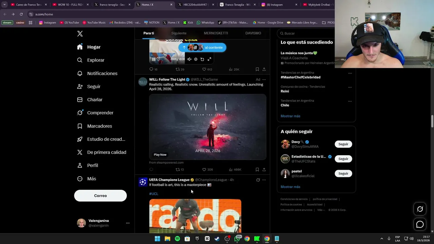
Task: Bookmark the WILL ad post
Action: click(x=257, y=169)
